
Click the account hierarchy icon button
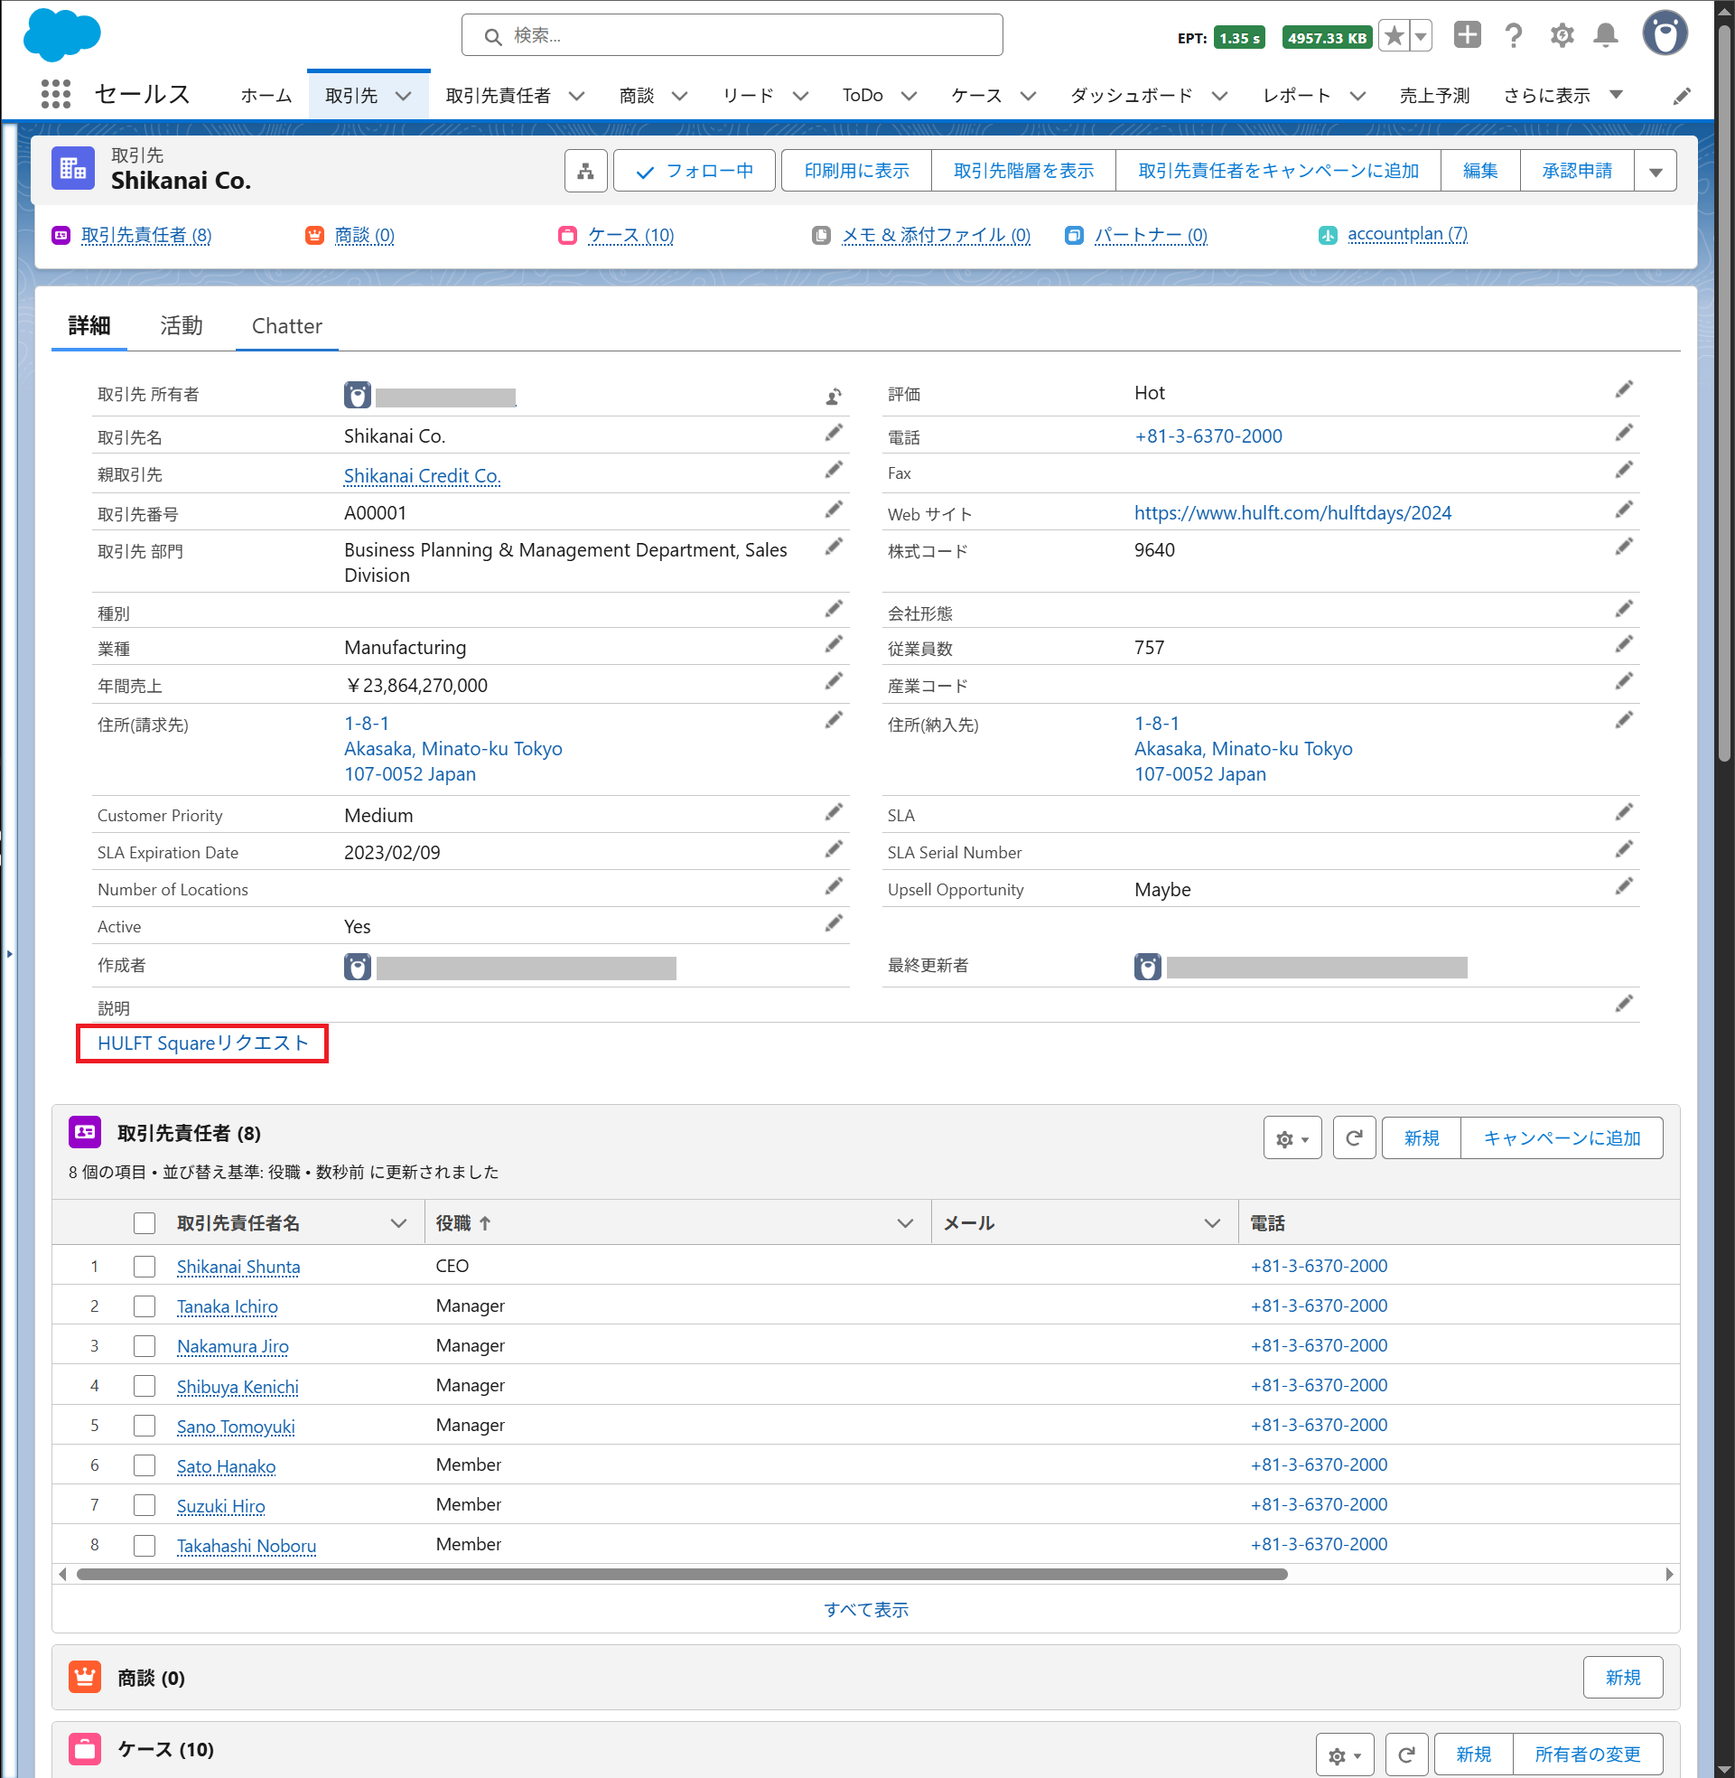[x=586, y=171]
